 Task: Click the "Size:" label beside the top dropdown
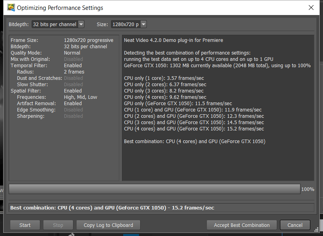tap(102, 25)
